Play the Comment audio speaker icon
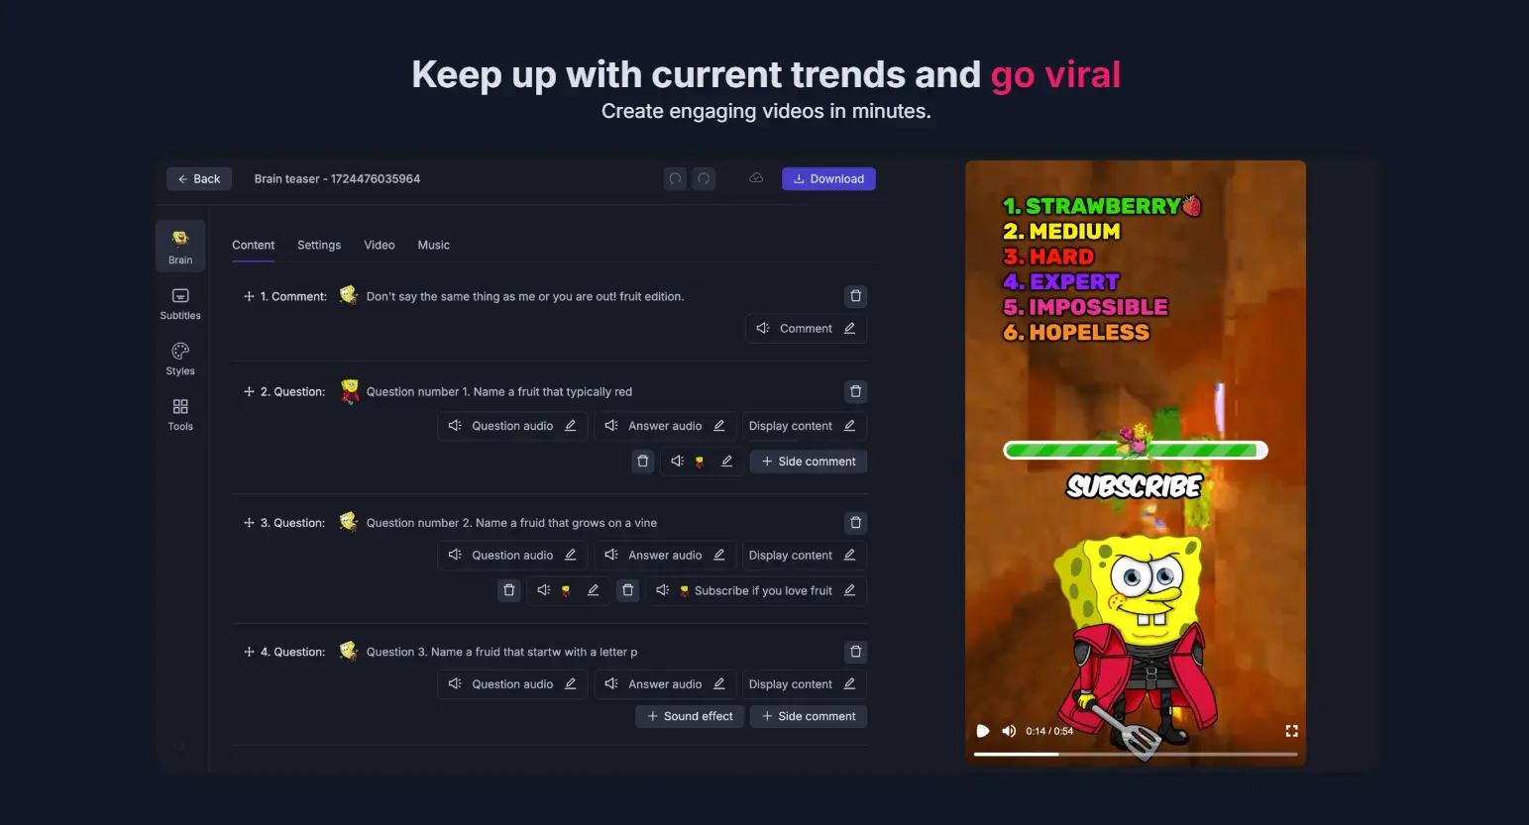The image size is (1529, 825). coord(762,329)
